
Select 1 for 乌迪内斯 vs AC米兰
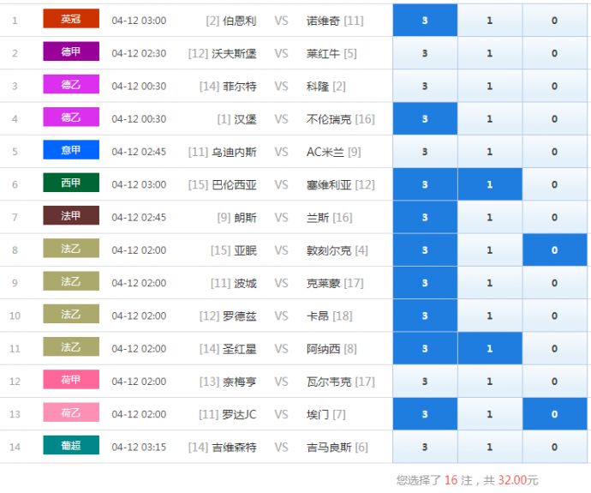490,152
